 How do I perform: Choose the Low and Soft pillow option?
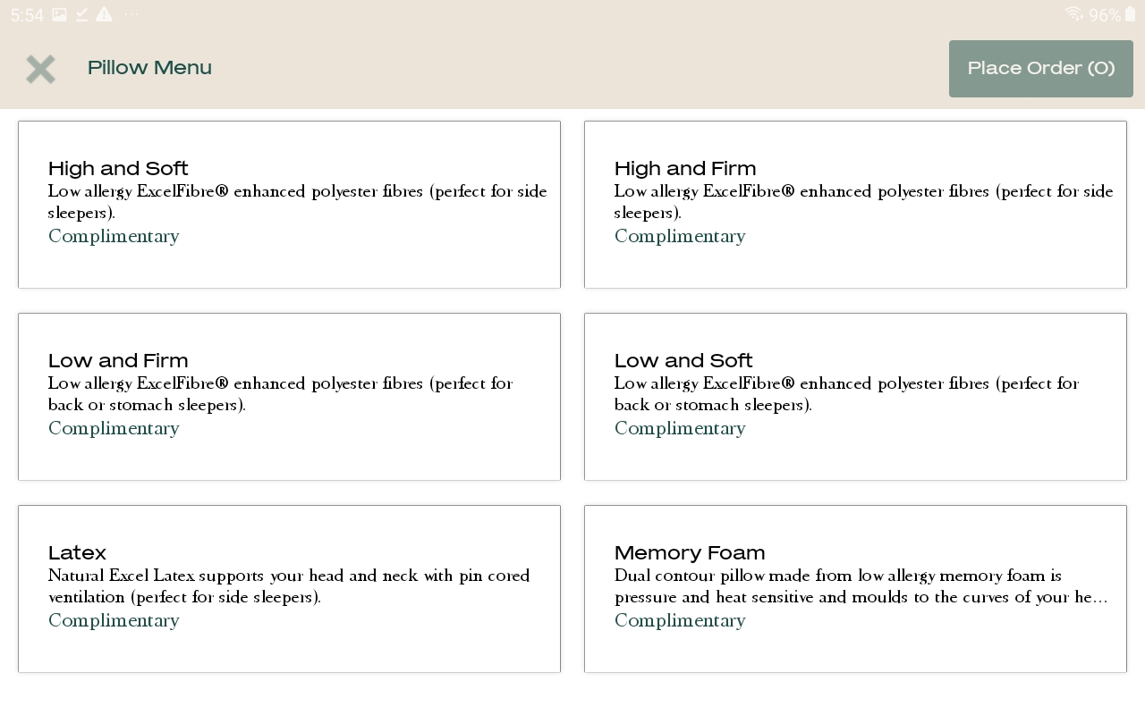point(855,397)
